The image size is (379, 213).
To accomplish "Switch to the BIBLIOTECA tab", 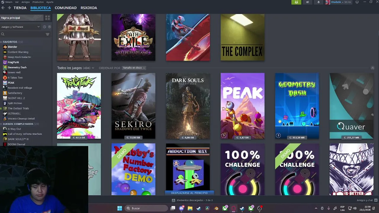I will pyautogui.click(x=41, y=8).
